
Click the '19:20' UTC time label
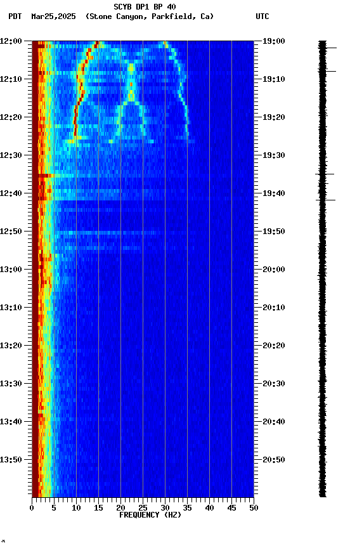274,117
